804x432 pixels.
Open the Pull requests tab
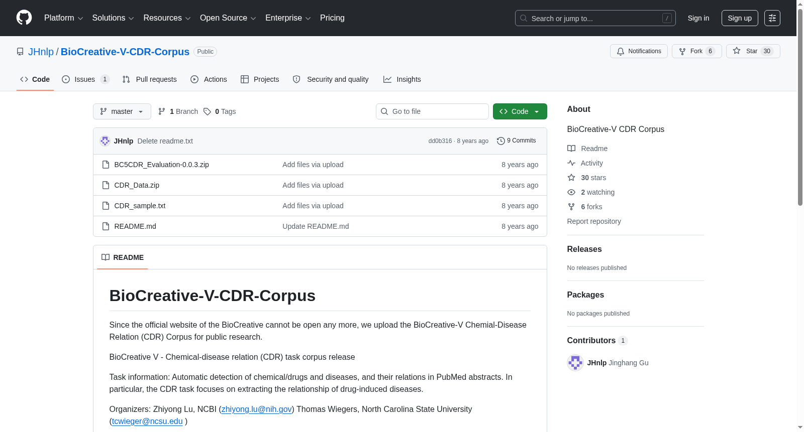click(150, 79)
